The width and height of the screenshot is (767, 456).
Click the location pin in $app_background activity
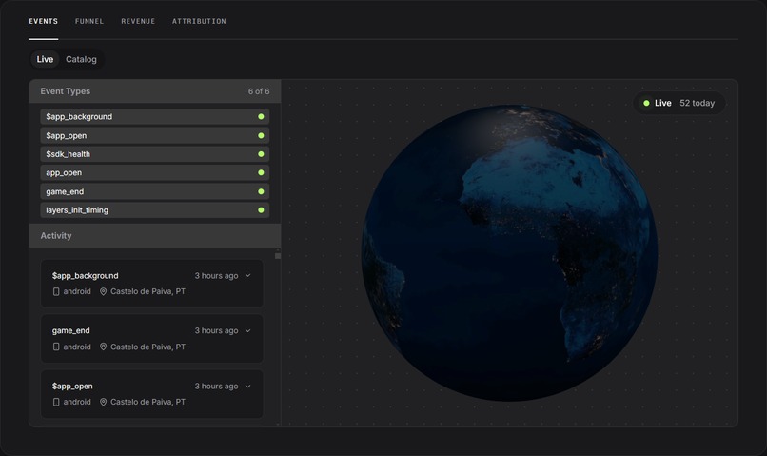coord(103,291)
